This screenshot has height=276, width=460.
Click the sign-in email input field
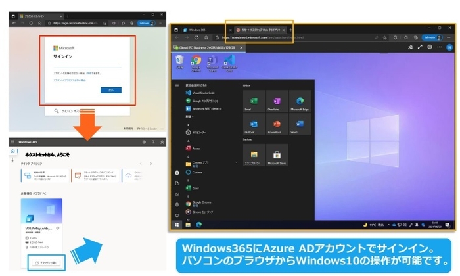[x=87, y=65]
